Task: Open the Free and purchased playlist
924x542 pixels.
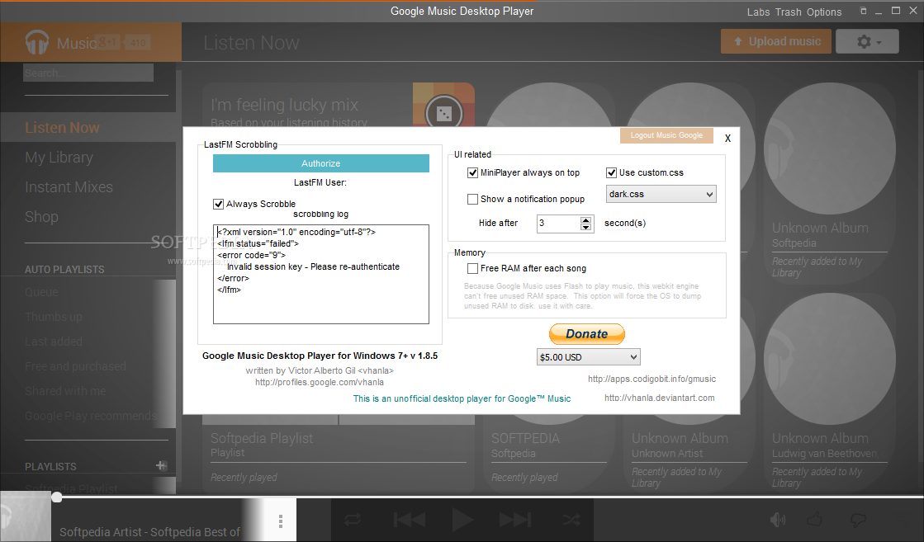Action: click(x=75, y=366)
